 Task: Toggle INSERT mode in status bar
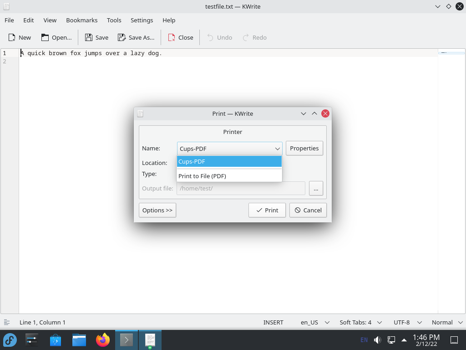tap(273, 322)
